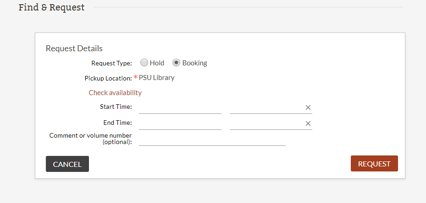Click the Request Details heading

(74, 48)
